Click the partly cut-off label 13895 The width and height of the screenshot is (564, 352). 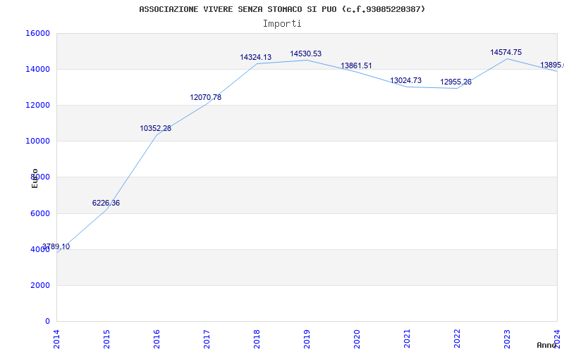[x=552, y=65]
